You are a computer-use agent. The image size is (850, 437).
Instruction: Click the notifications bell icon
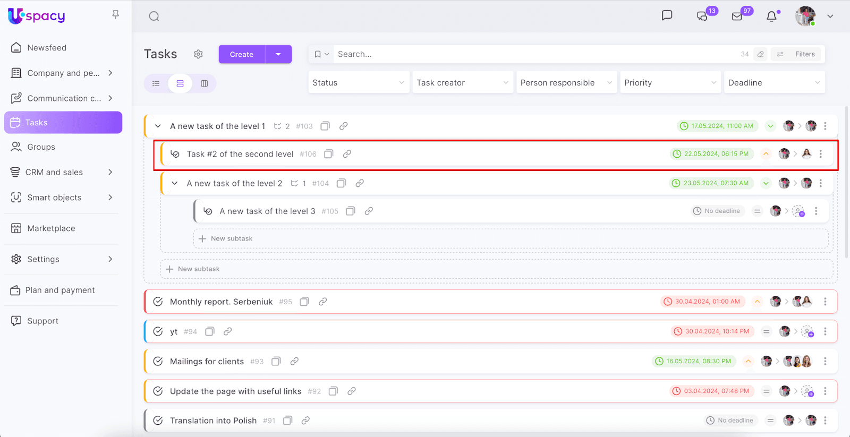[771, 16]
